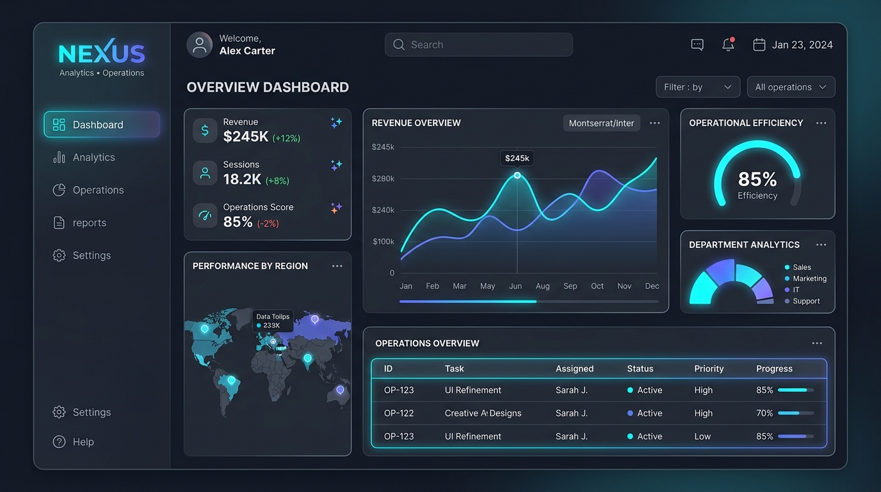881x492 pixels.
Task: Click the "OP-122" ID cell
Action: point(399,413)
